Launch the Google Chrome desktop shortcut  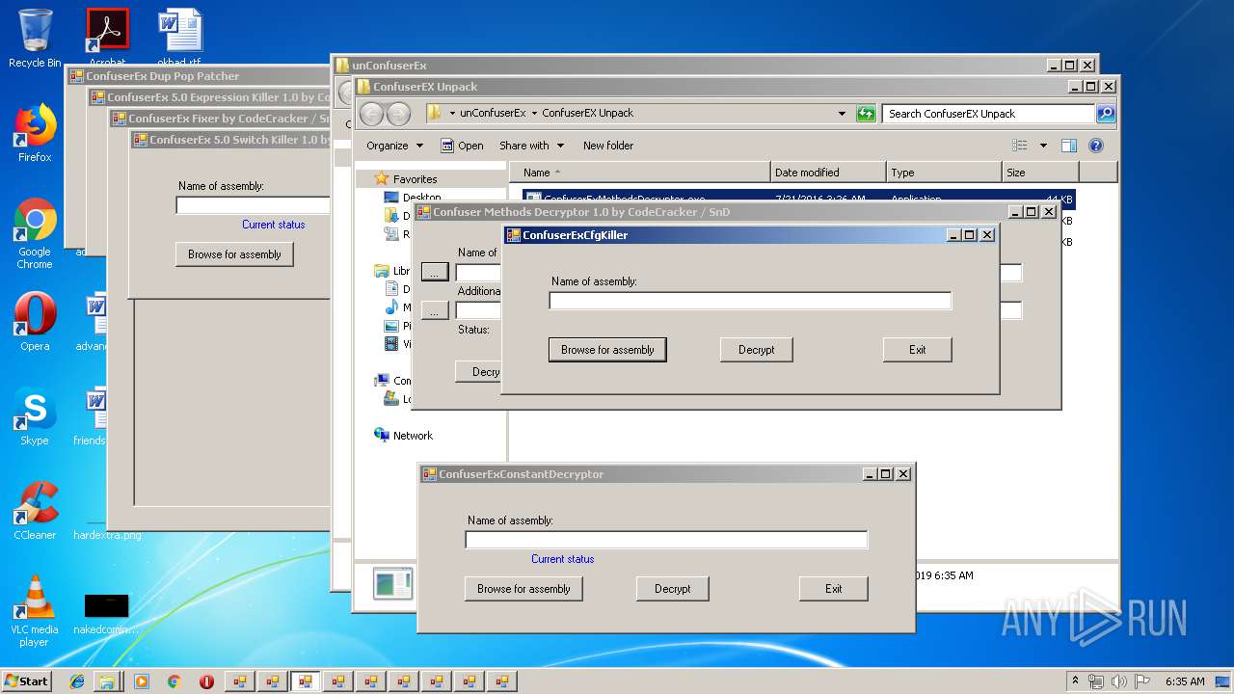(x=35, y=233)
